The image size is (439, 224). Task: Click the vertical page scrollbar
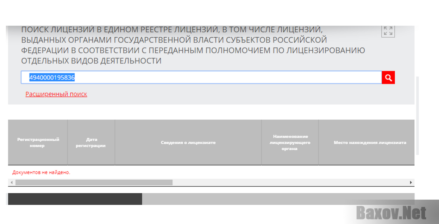pos(418,116)
